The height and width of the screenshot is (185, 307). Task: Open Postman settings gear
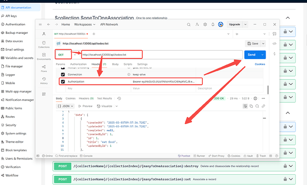[205, 24]
